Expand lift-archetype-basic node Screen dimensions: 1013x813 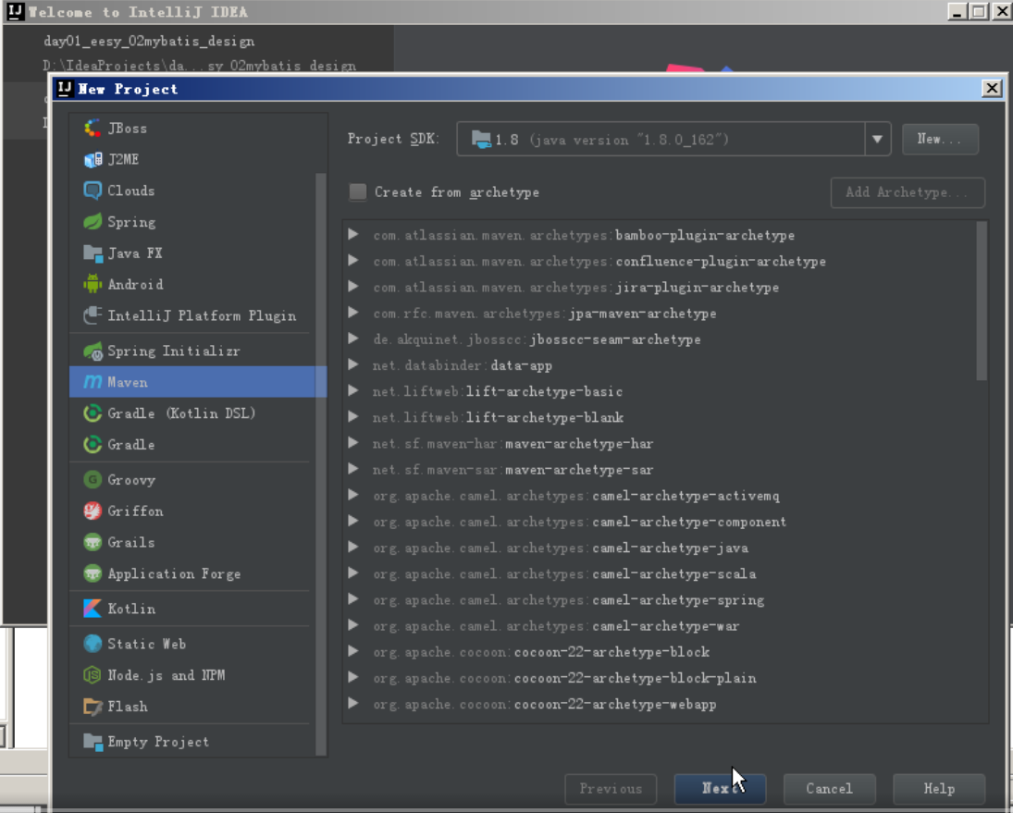[353, 390]
